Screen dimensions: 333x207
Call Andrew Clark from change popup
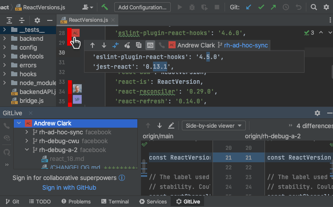click(162, 45)
